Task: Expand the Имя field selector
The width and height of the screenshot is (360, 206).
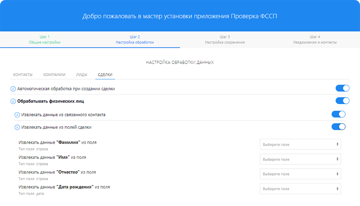Action: pos(300,159)
